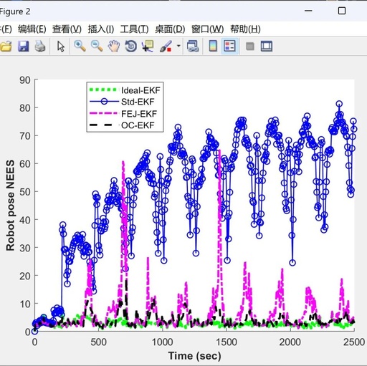
Task: Toggle the Insert Legend toolbar button
Action: 229,46
